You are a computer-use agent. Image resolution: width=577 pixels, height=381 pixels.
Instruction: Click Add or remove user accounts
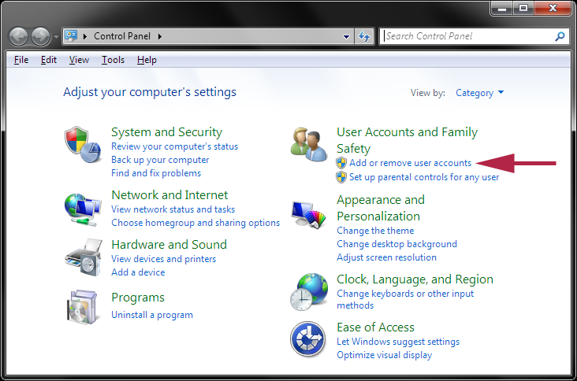pos(410,163)
